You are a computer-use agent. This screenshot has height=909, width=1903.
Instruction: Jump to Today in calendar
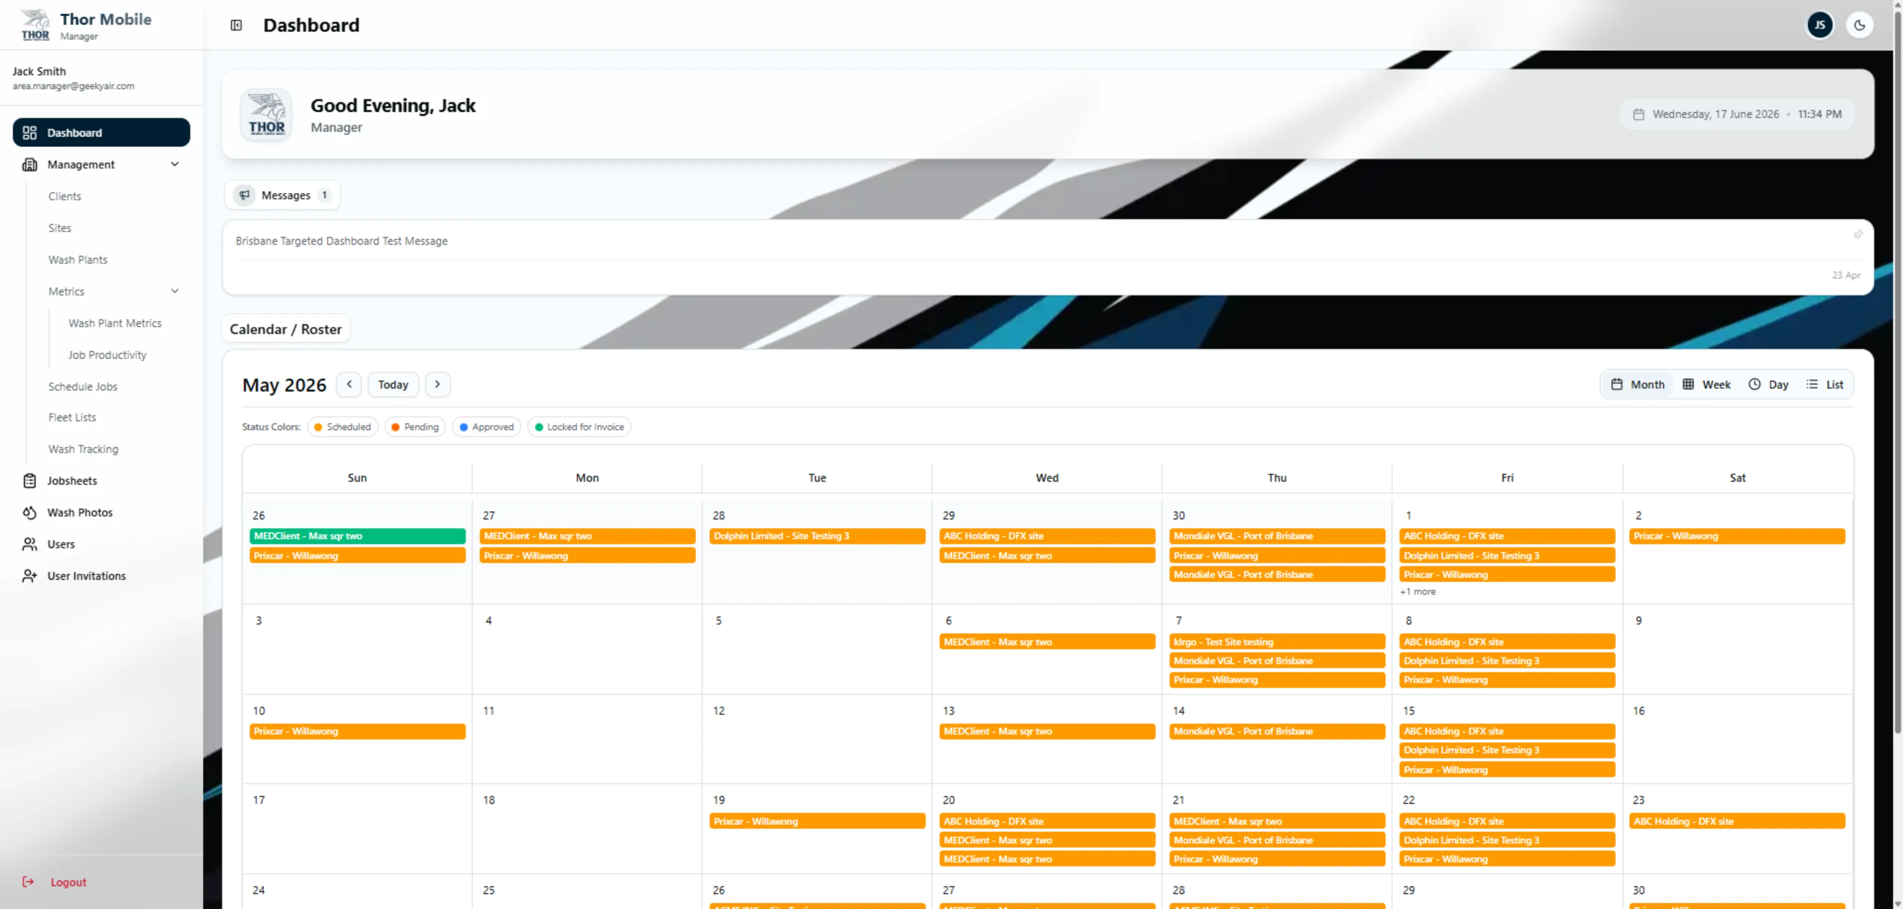pyautogui.click(x=393, y=384)
